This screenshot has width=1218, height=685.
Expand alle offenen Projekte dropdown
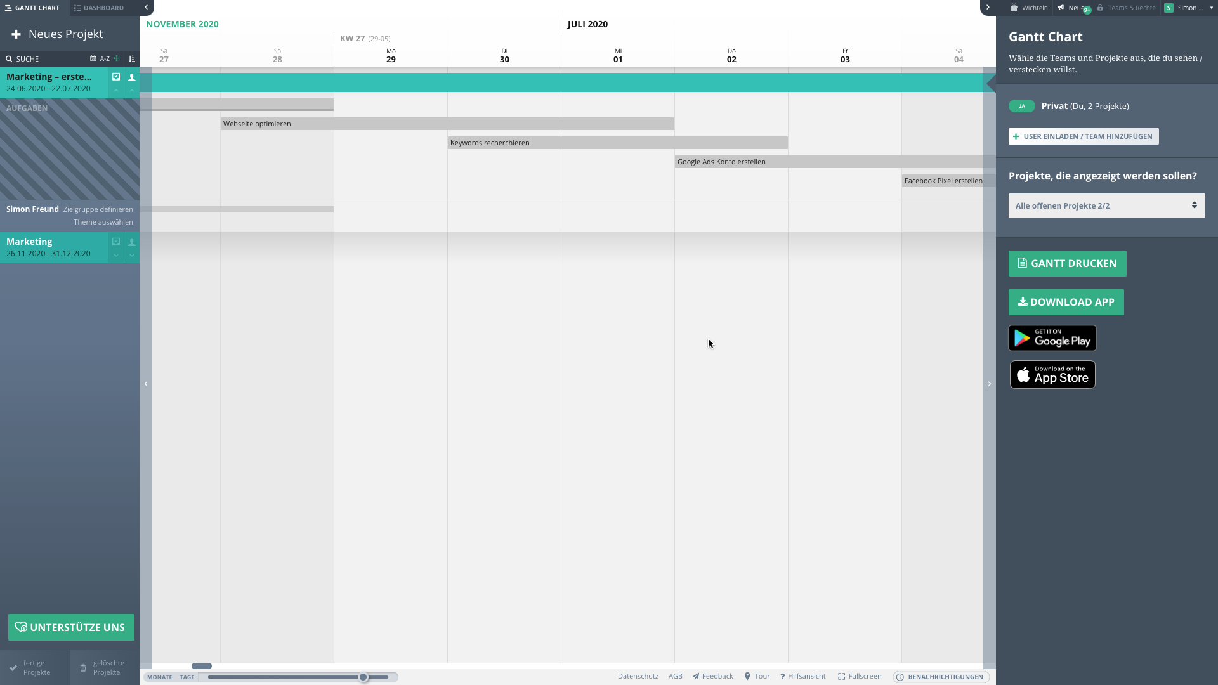click(1106, 205)
